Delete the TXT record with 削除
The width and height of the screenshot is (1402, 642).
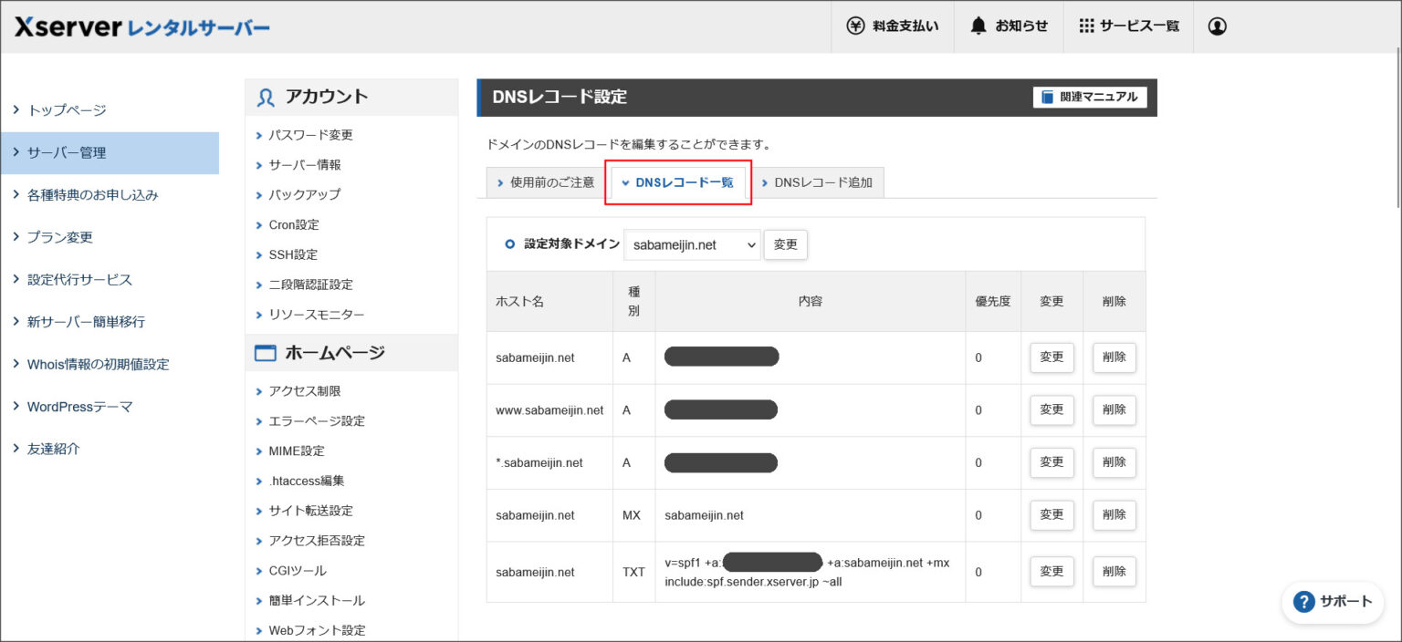coord(1114,572)
